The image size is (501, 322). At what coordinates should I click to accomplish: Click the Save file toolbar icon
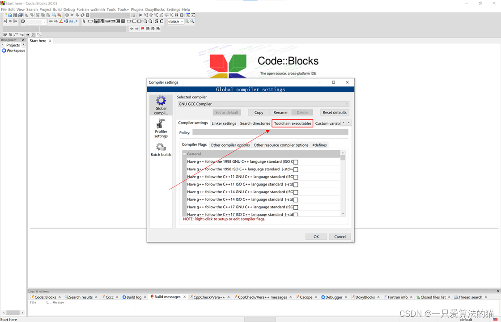click(x=15, y=15)
